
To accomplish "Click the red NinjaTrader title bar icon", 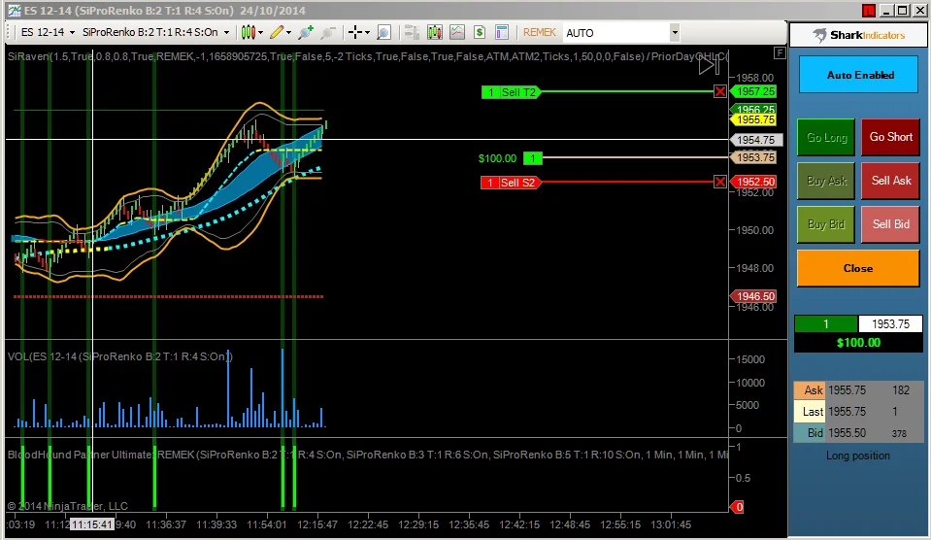I will (x=869, y=11).
